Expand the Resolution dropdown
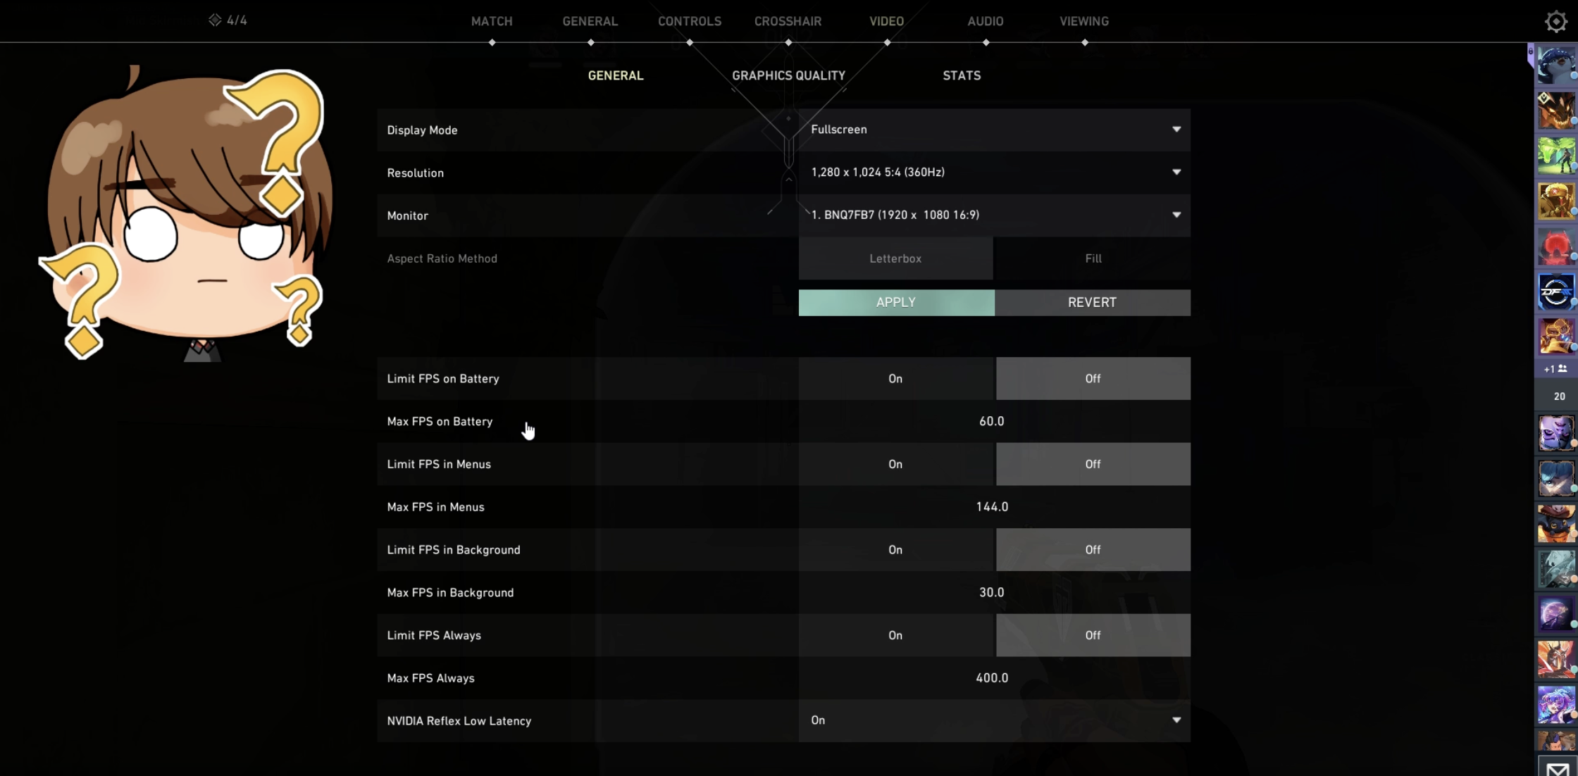The height and width of the screenshot is (776, 1578). [994, 173]
